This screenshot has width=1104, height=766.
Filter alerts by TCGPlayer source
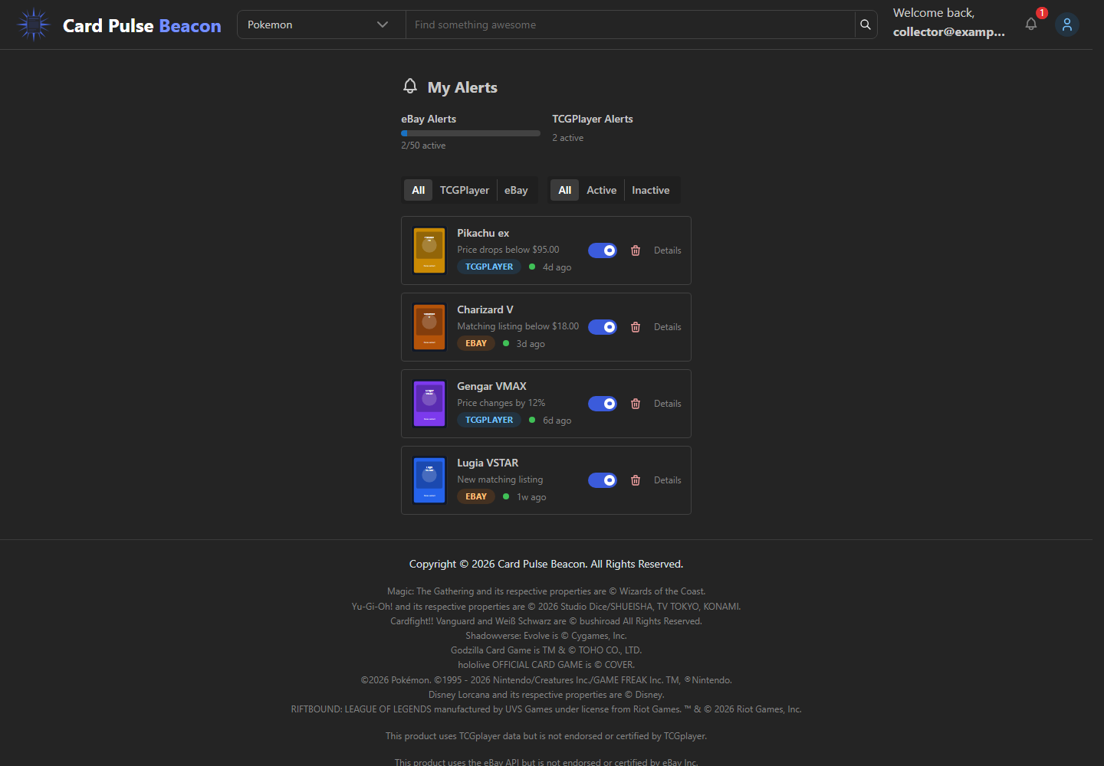pos(465,190)
